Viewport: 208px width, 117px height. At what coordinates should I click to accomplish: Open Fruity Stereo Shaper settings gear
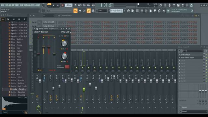(x=37, y=29)
